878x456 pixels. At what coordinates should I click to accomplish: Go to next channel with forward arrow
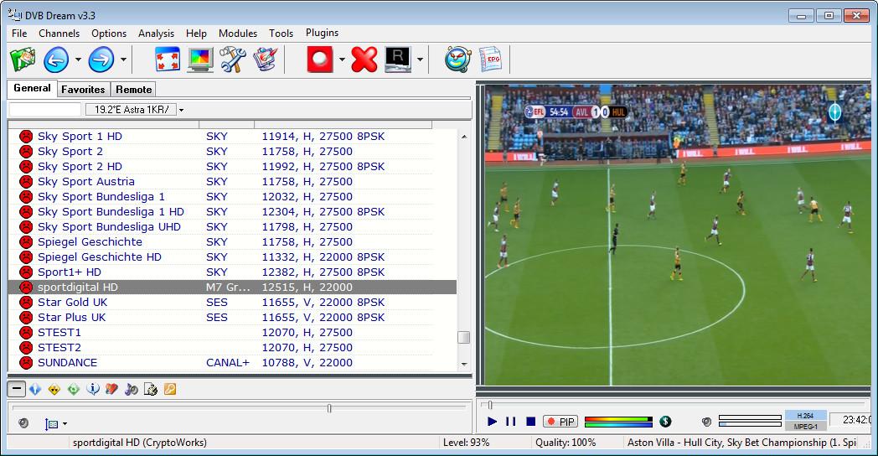[101, 60]
